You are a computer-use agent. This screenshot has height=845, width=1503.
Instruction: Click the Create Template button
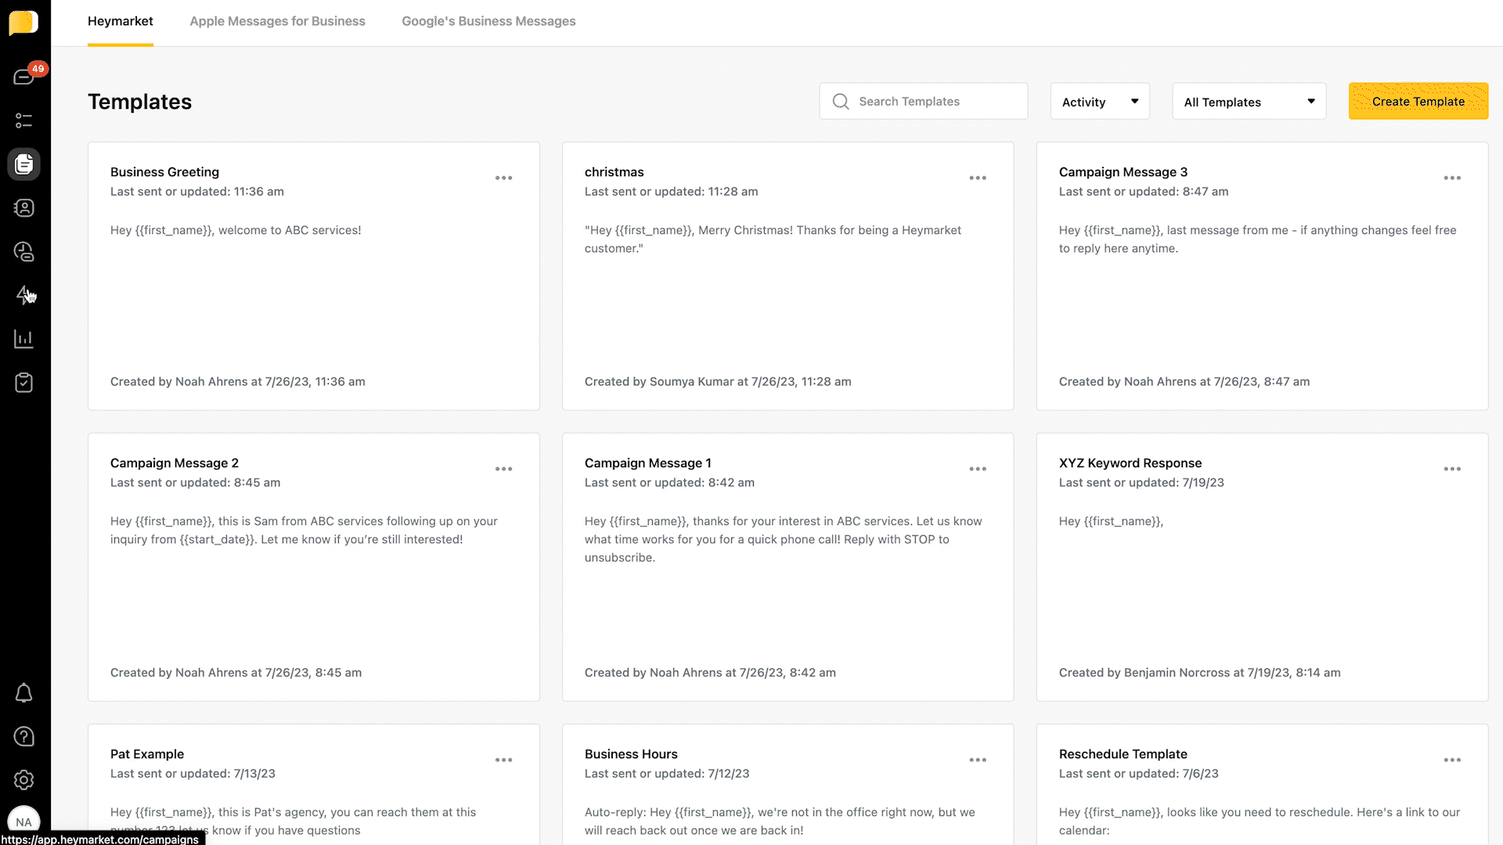coord(1418,101)
